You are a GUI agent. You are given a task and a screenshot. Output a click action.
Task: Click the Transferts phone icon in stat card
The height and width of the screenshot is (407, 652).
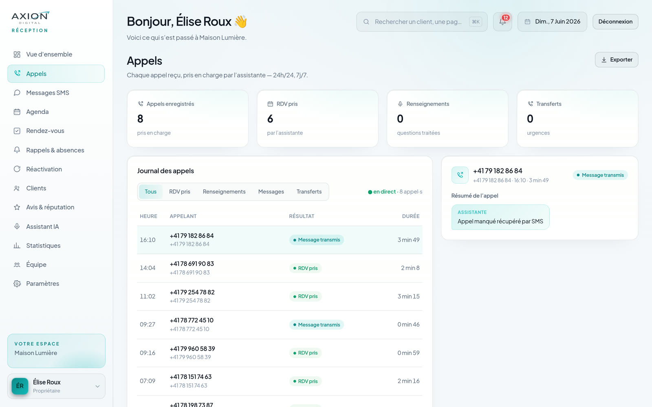(x=530, y=104)
